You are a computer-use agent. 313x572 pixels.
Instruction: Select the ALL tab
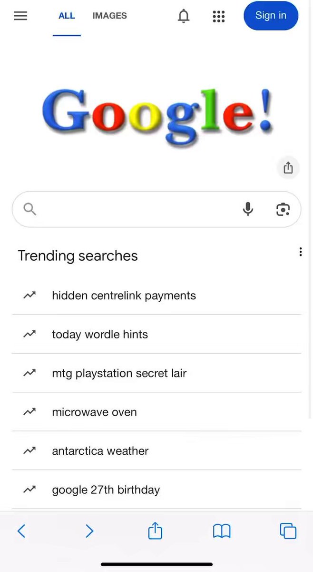(67, 16)
